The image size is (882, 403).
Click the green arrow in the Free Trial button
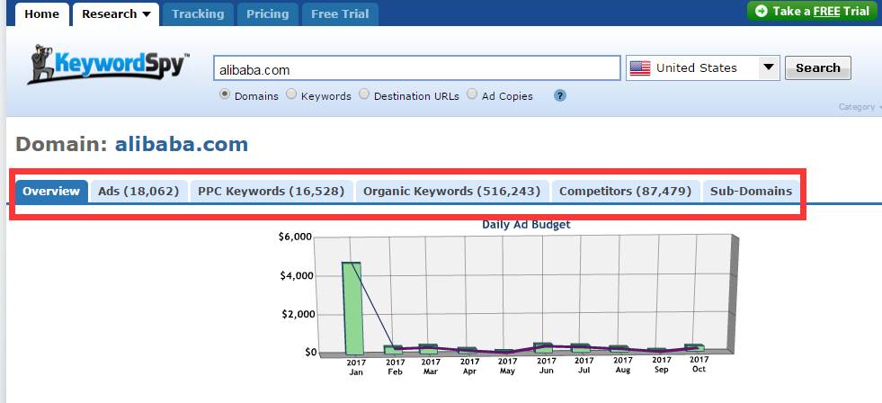(761, 12)
